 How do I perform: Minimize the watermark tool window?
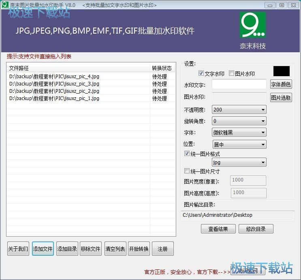coord(270,5)
